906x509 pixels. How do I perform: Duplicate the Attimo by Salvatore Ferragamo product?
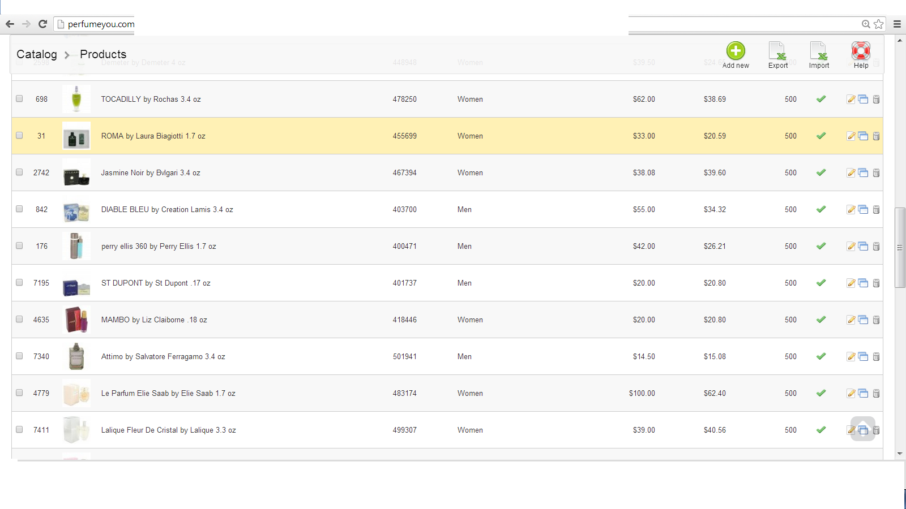pyautogui.click(x=863, y=356)
